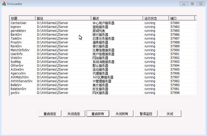Image resolution: width=207 pixels, height=136 pixels.
Task: Click the 运行状态 column header
Action: click(156, 18)
